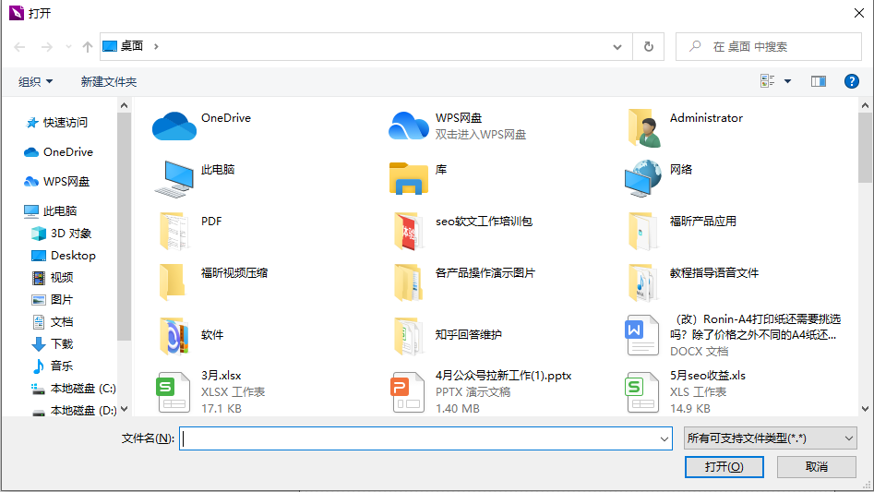Select 本地磁盘 (C:) in navigation pane
This screenshot has height=492, width=874.
[x=74, y=389]
